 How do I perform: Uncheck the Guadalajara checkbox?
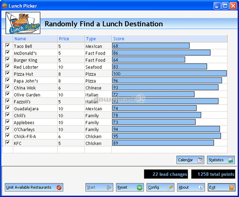pos(7,108)
